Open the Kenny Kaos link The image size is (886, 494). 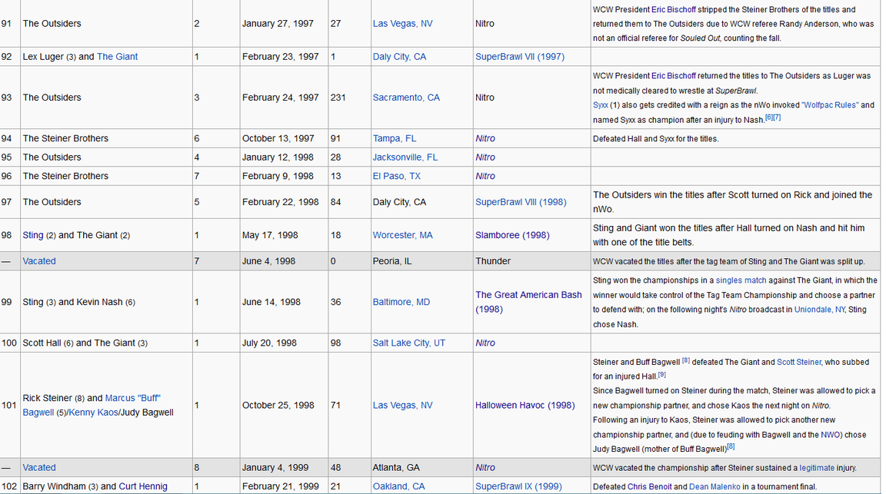pyautogui.click(x=93, y=413)
